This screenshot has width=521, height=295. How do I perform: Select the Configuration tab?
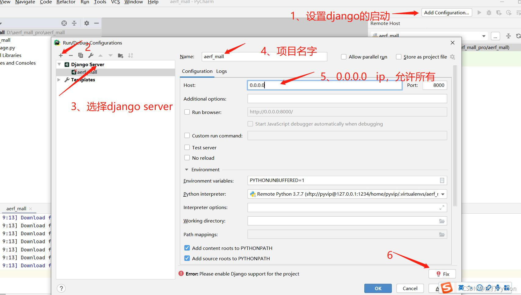(197, 71)
